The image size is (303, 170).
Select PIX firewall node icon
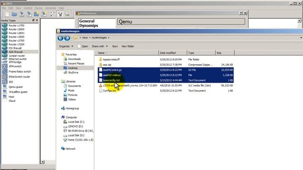(5, 48)
